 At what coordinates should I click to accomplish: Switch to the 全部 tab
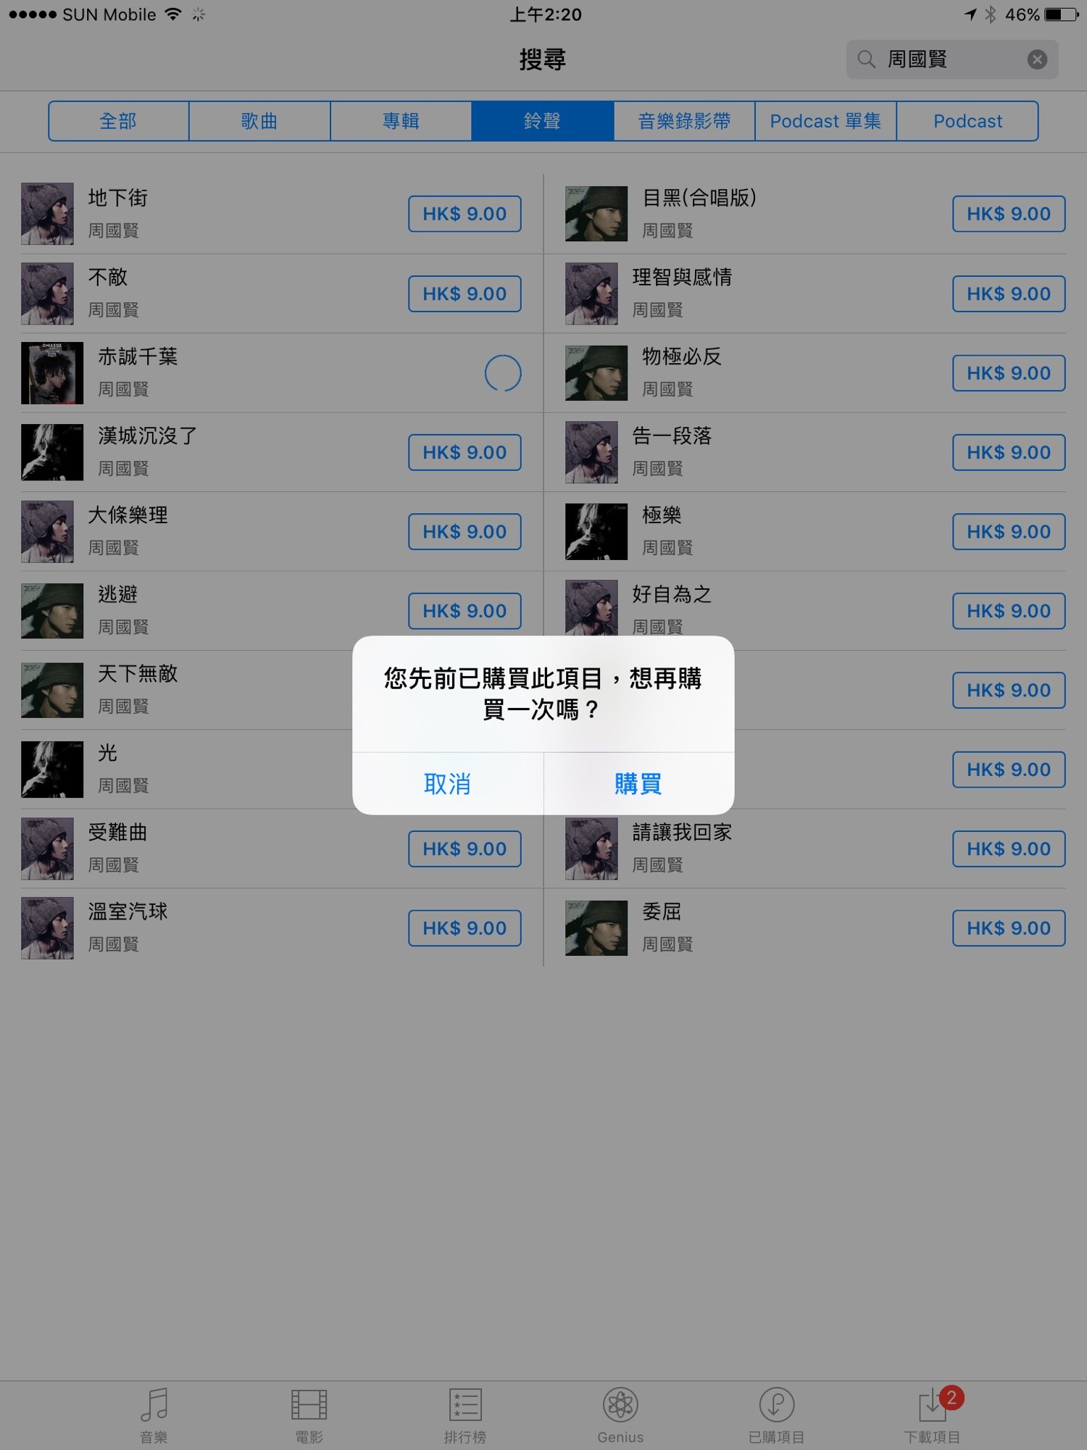click(119, 121)
